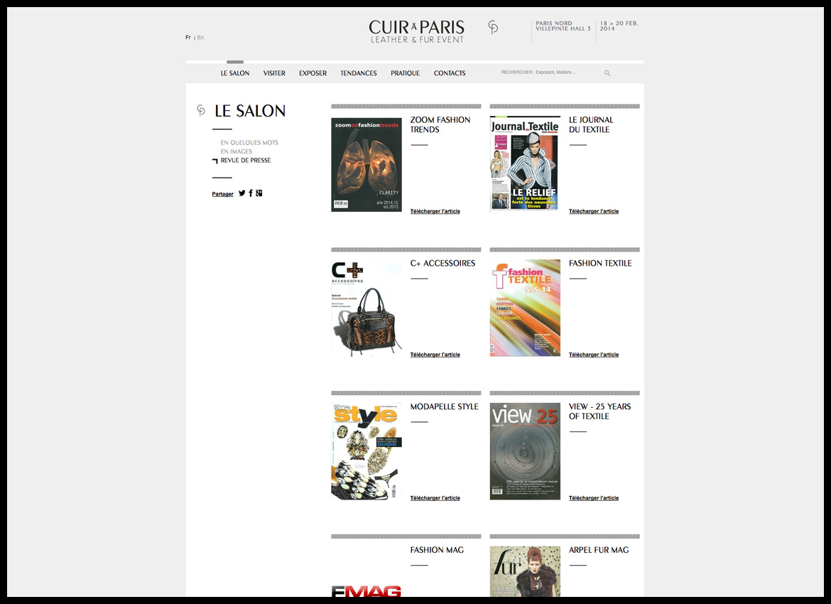Open Journal du Textile cover thumbnail

[x=525, y=164]
